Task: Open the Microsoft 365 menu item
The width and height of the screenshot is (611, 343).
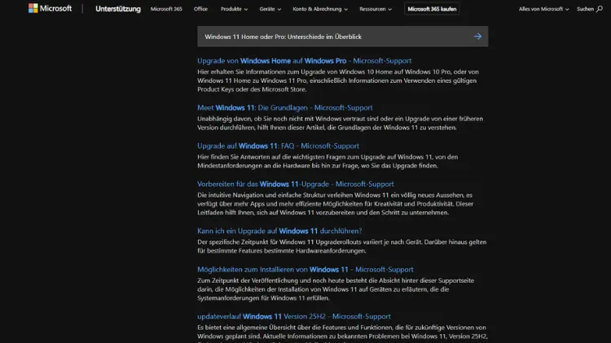Action: coord(166,9)
